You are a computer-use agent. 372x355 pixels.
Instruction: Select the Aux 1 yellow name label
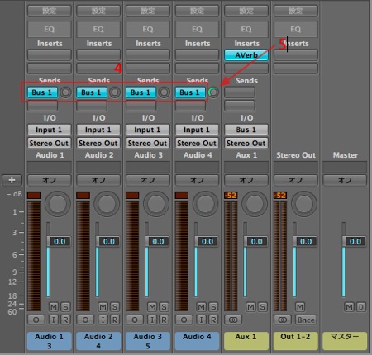pyautogui.click(x=246, y=341)
